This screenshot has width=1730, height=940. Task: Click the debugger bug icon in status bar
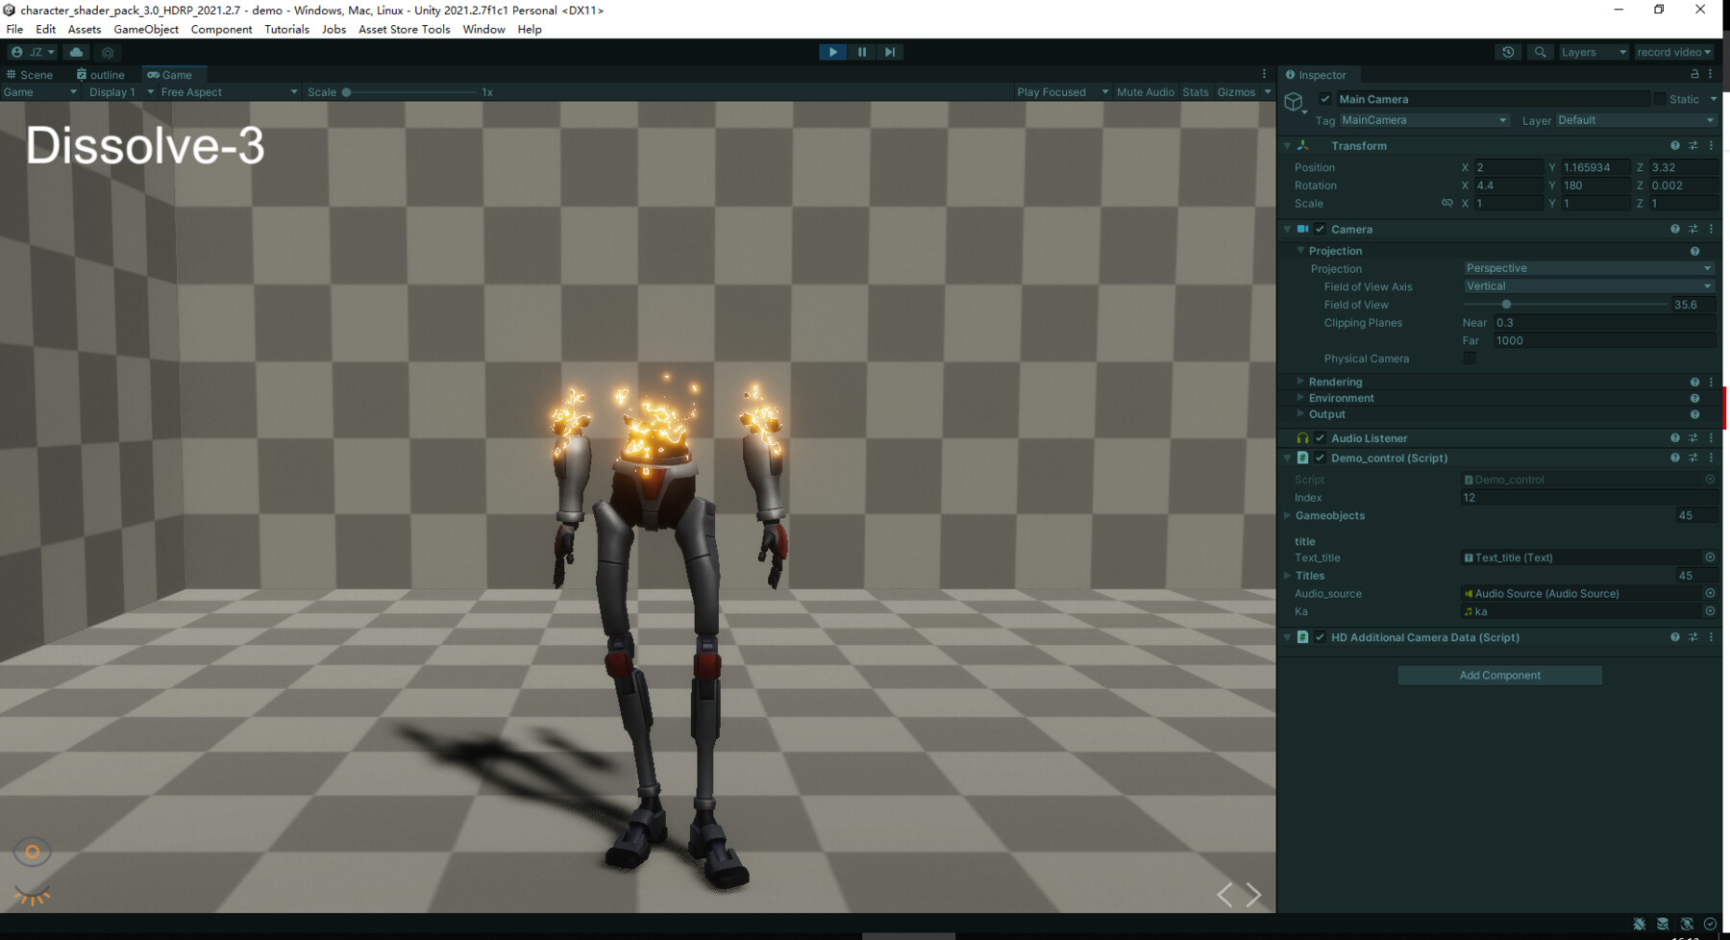1639,924
